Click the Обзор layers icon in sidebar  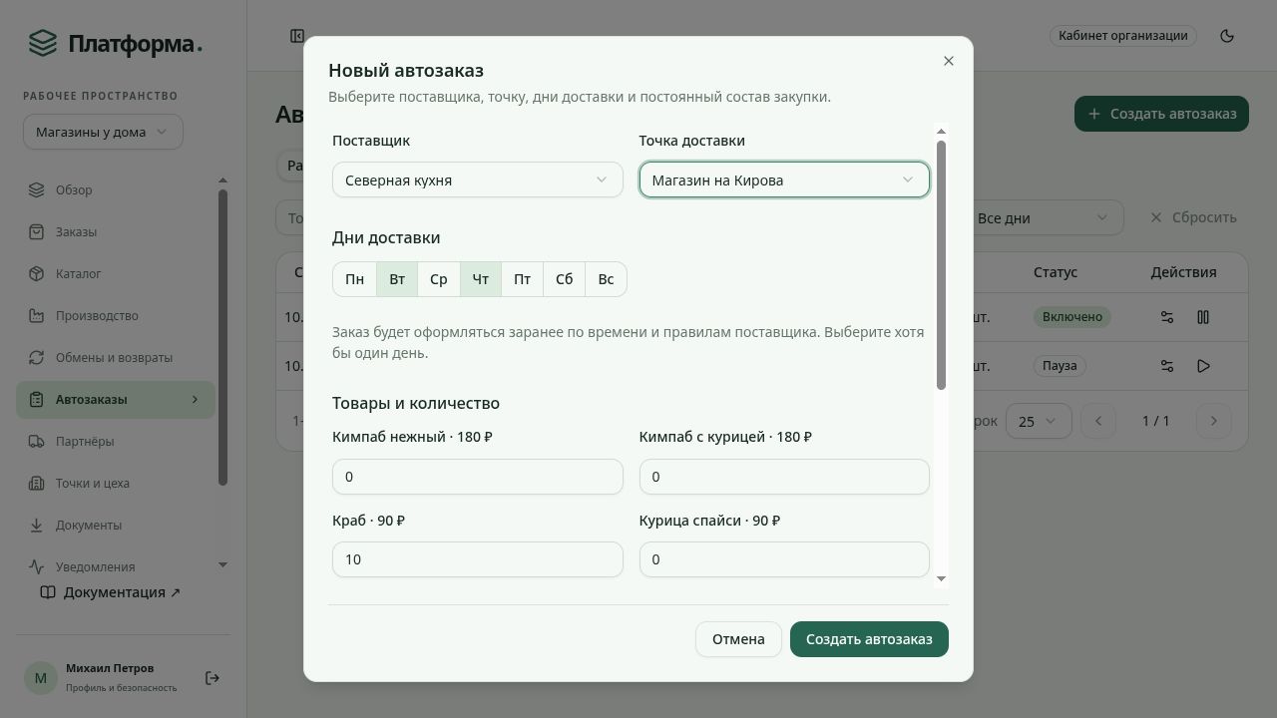[37, 189]
